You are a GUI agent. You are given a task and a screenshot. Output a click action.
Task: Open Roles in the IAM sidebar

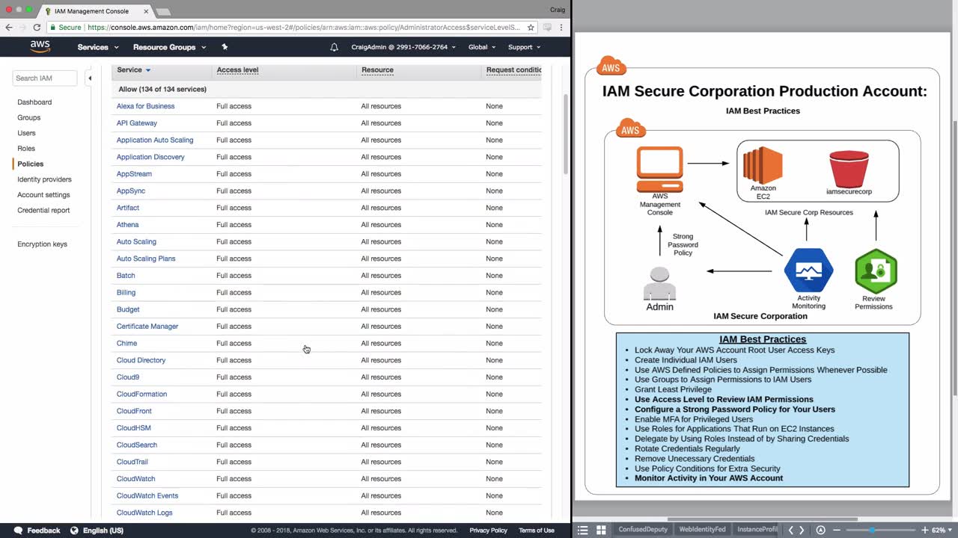[26, 149]
